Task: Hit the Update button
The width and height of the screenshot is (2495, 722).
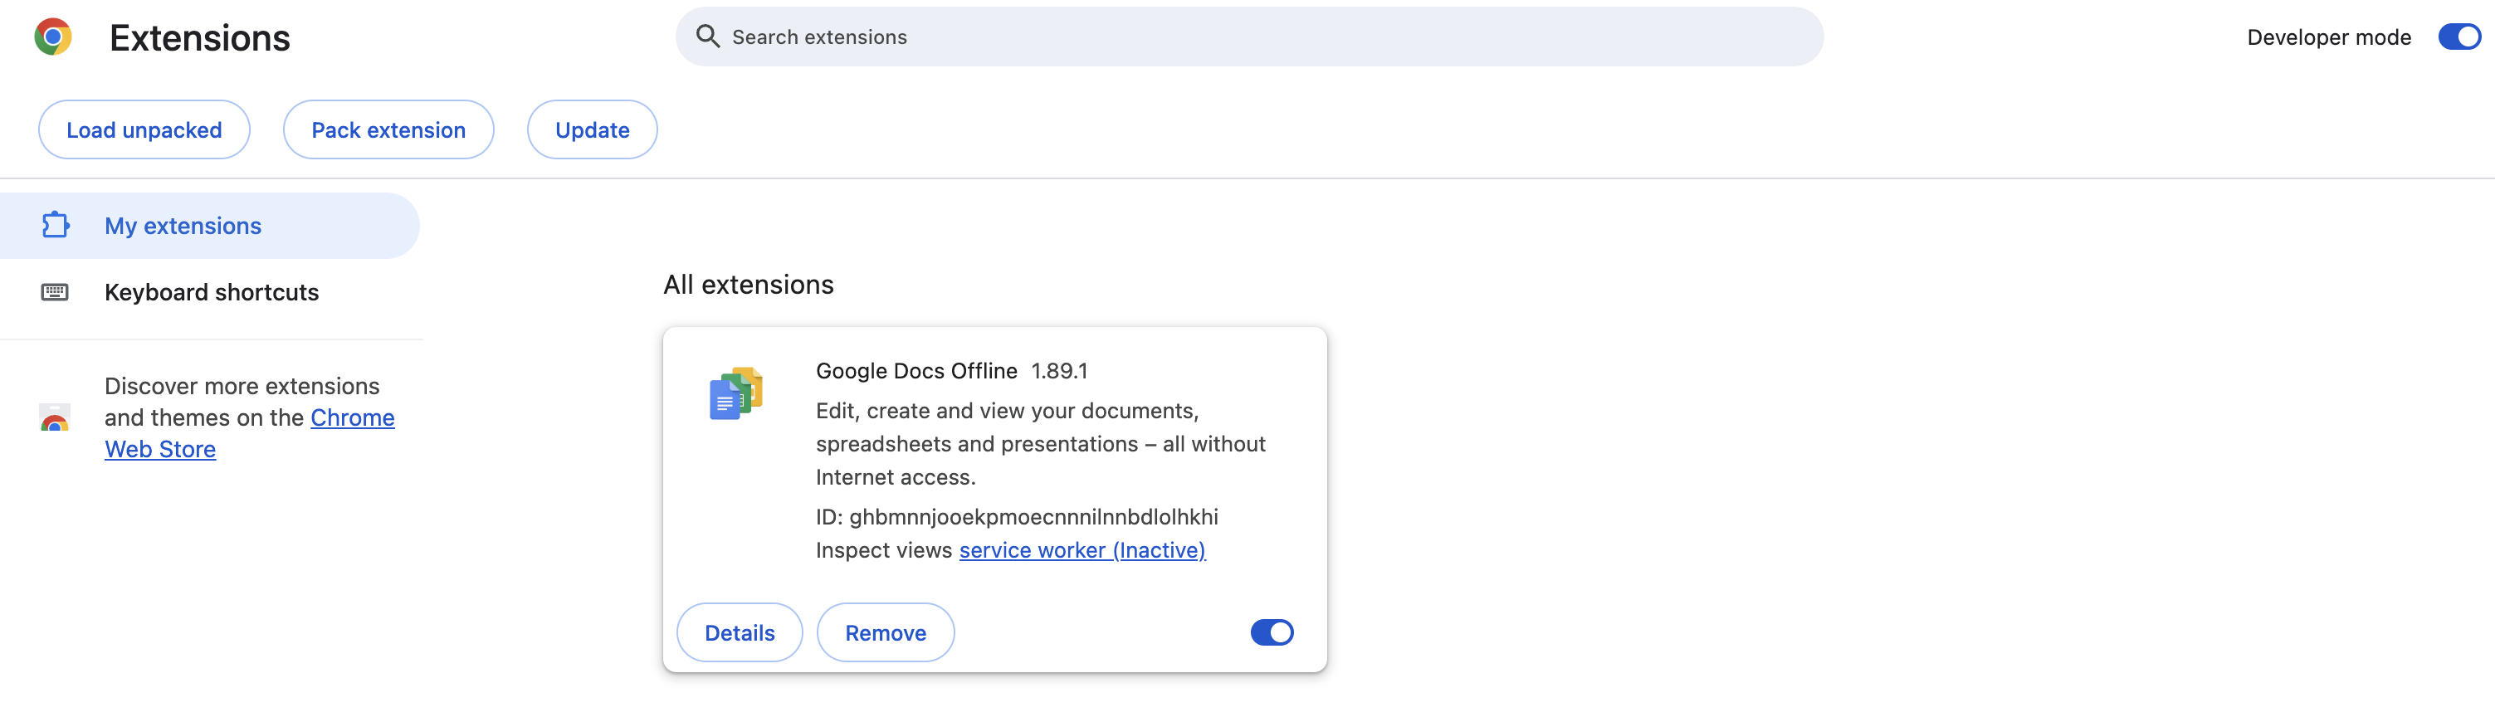Action: 592,129
